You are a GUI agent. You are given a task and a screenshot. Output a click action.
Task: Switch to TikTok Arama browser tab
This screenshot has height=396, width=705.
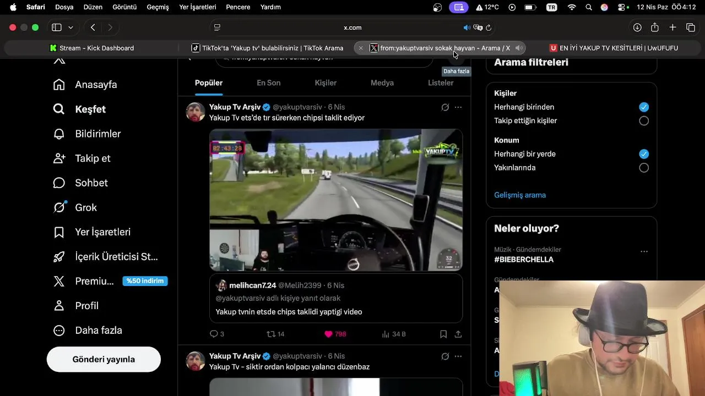click(267, 48)
